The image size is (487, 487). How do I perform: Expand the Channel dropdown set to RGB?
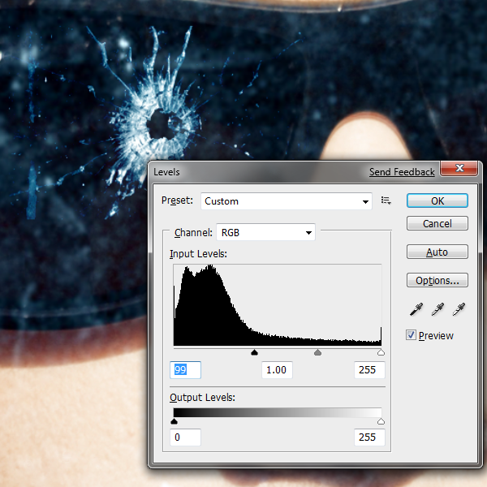tap(265, 233)
